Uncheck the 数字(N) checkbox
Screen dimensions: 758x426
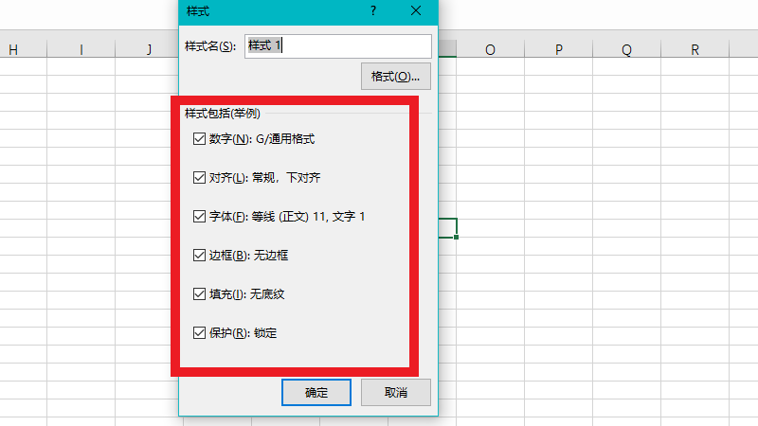click(199, 138)
